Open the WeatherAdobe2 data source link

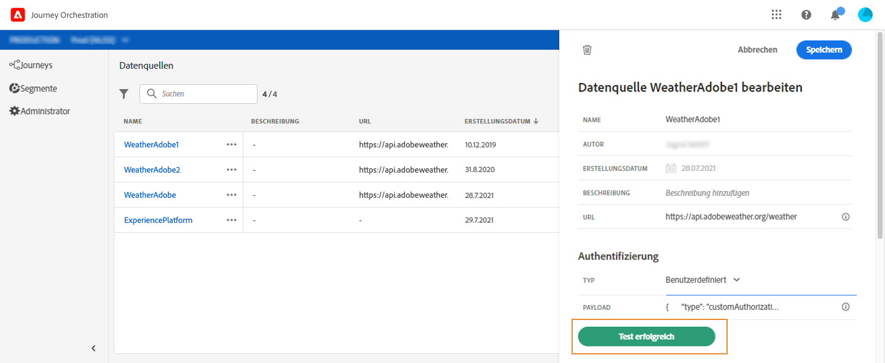point(152,170)
